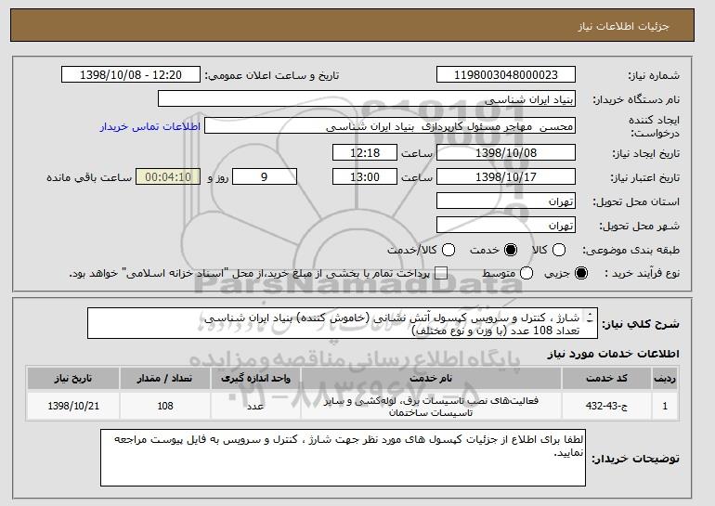
Task: Click the واحد اندازه گیری column header
Action: point(255,378)
